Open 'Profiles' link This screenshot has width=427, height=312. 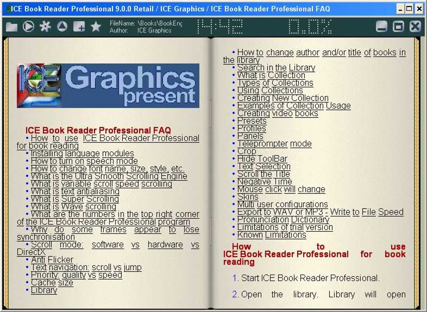[252, 128]
